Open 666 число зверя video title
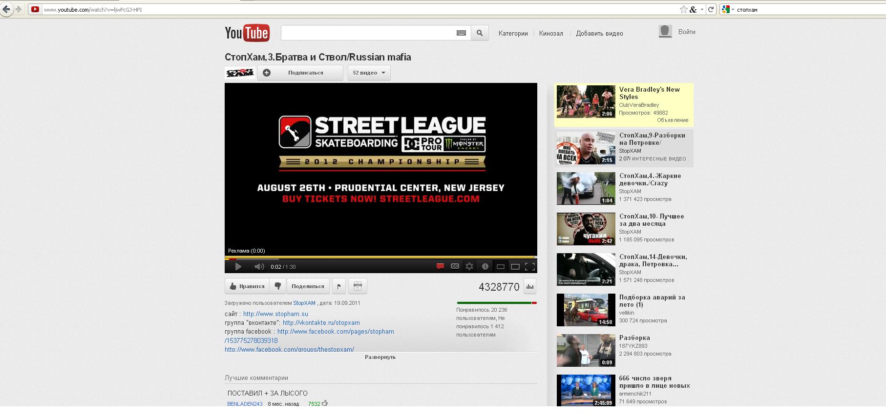The width and height of the screenshot is (886, 418). [654, 382]
